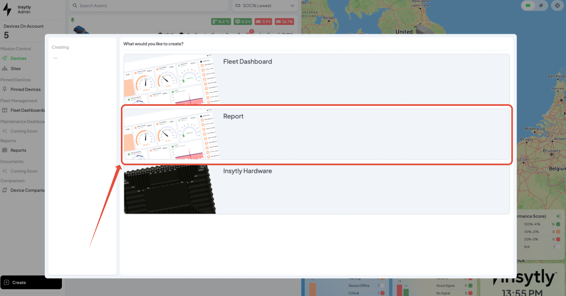The width and height of the screenshot is (566, 296).
Task: Click the Sites network icon
Action: point(5,69)
